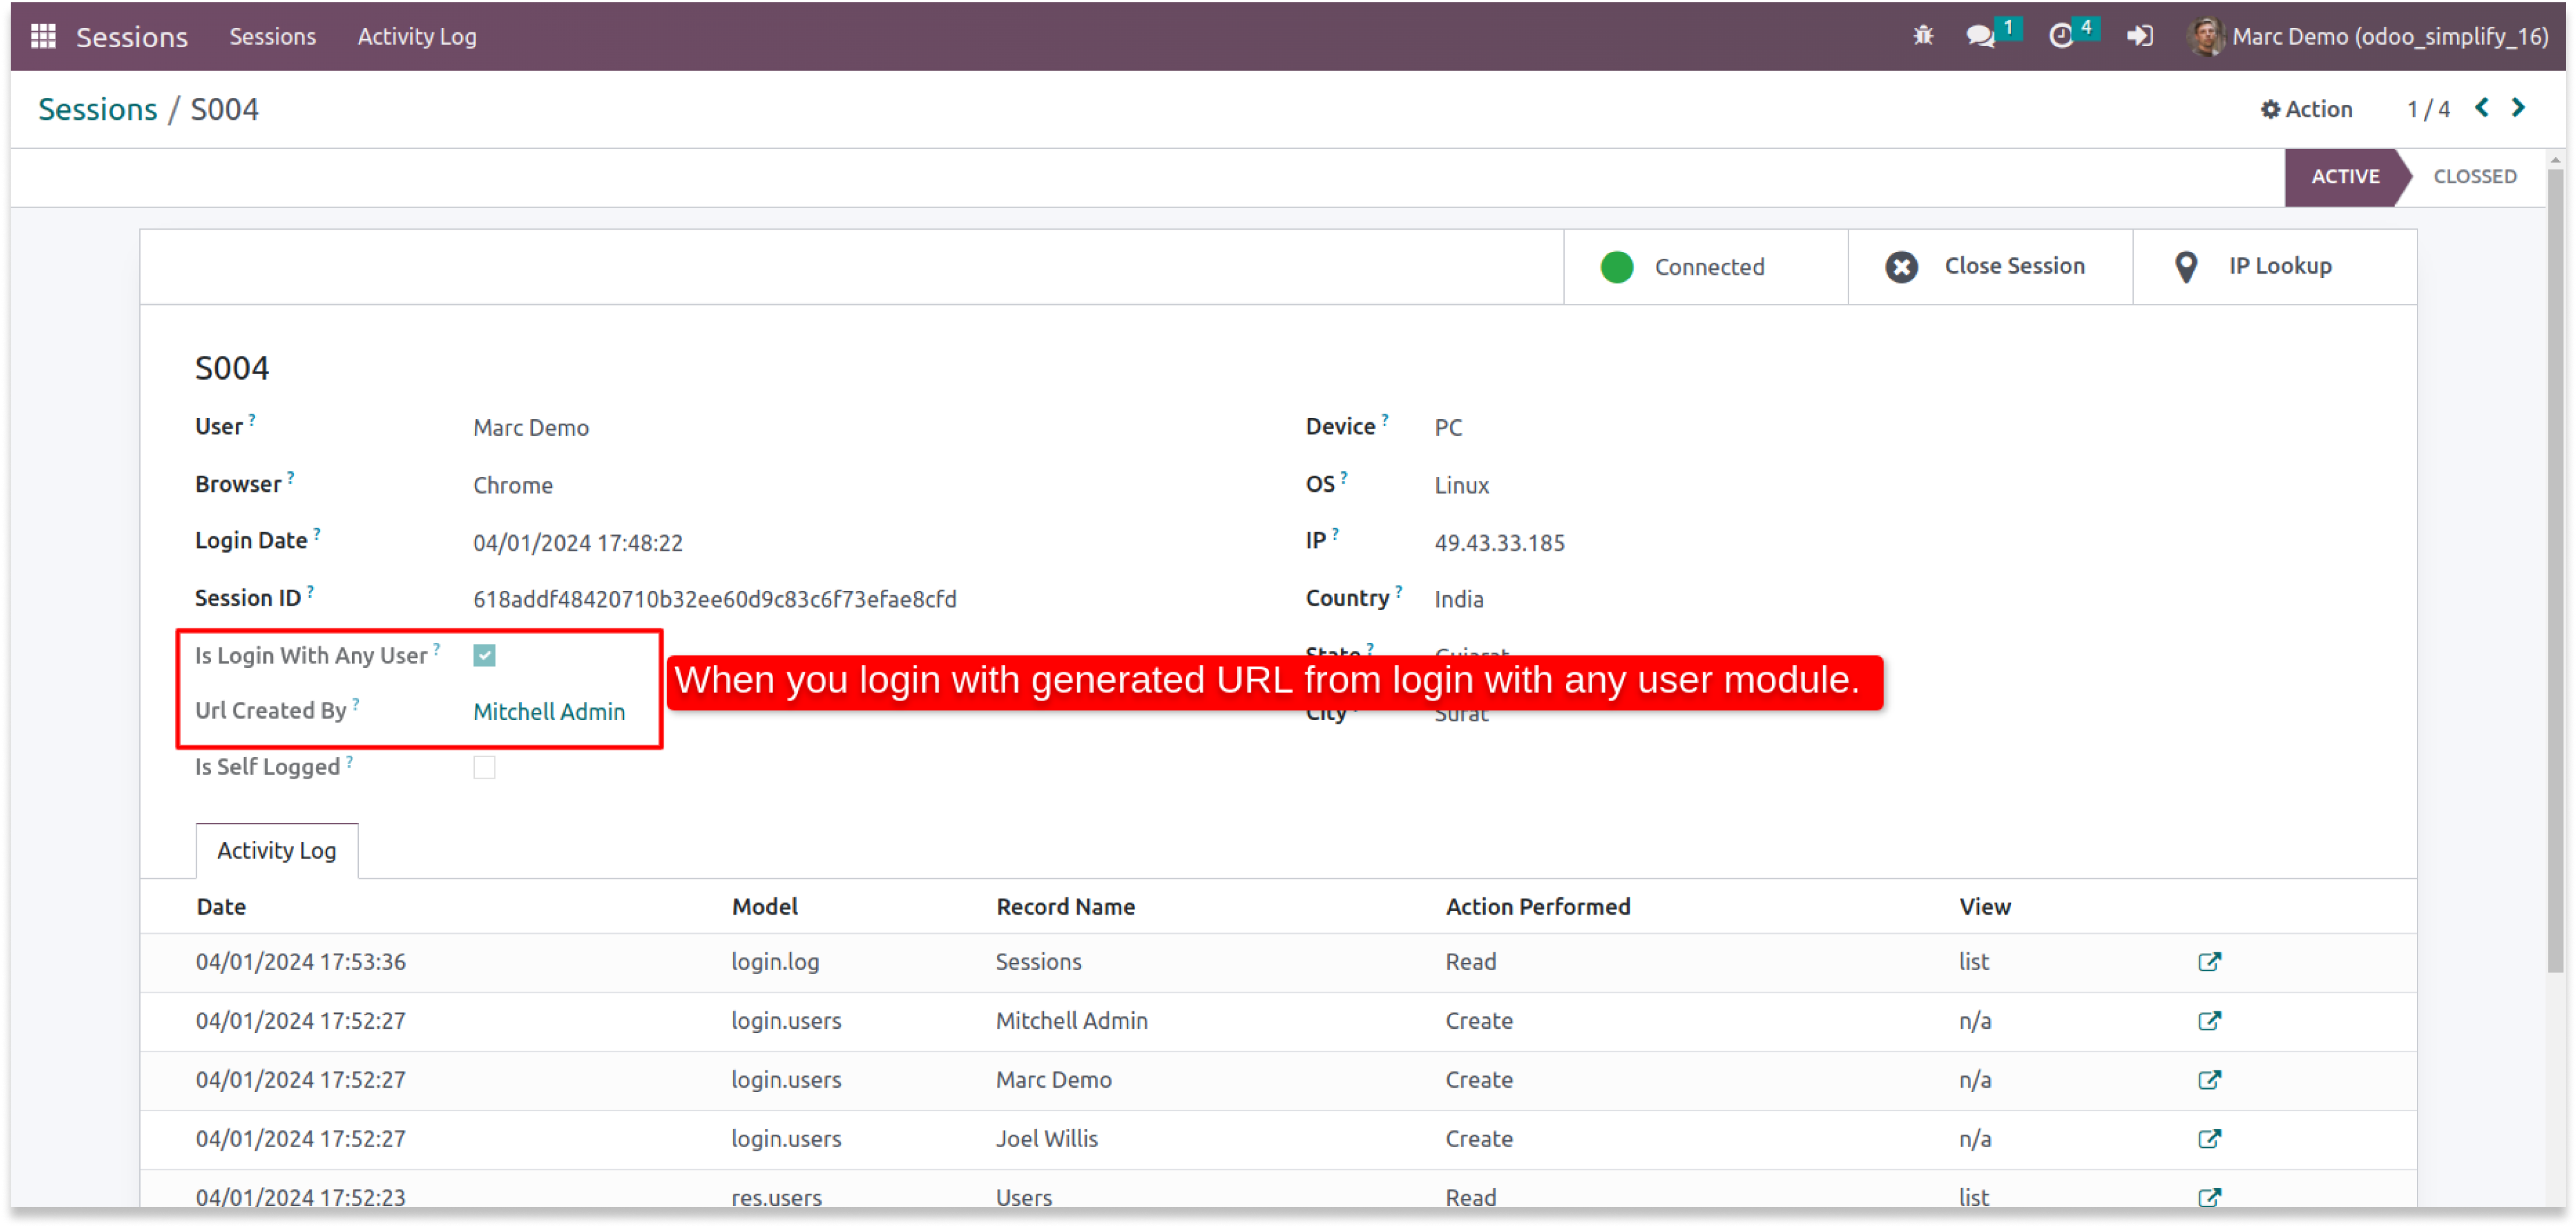This screenshot has width=2576, height=1226.
Task: Open the Mitchell Admin link
Action: coord(549,712)
